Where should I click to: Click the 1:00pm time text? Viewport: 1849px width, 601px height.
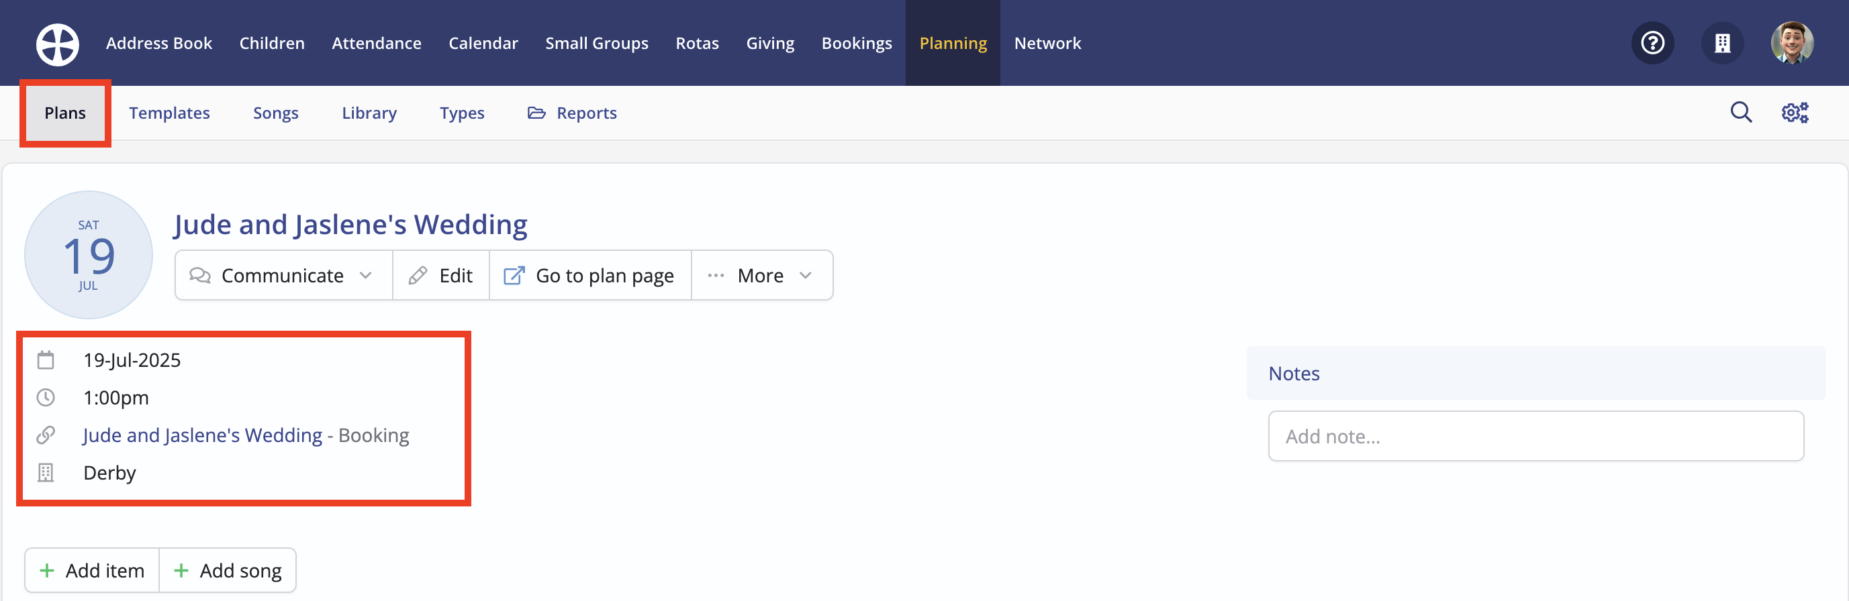(116, 397)
